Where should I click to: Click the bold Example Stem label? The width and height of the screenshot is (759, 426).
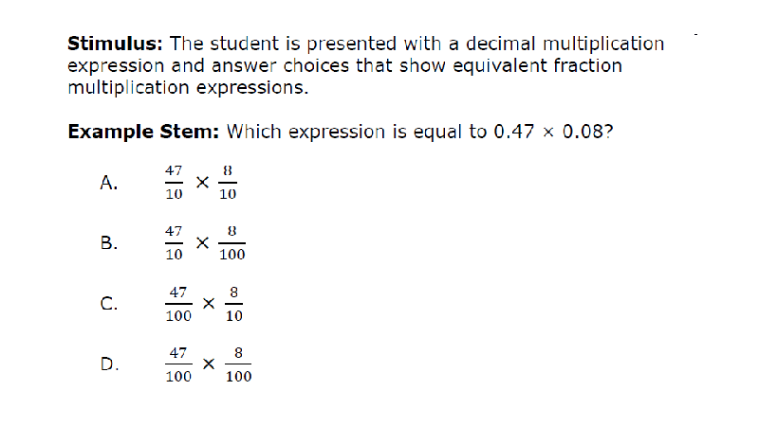143,132
